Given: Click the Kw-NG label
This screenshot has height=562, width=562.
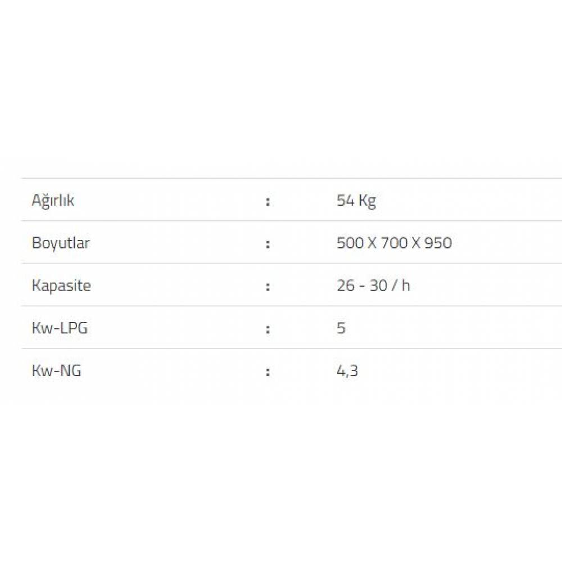Looking at the screenshot, I should (56, 371).
